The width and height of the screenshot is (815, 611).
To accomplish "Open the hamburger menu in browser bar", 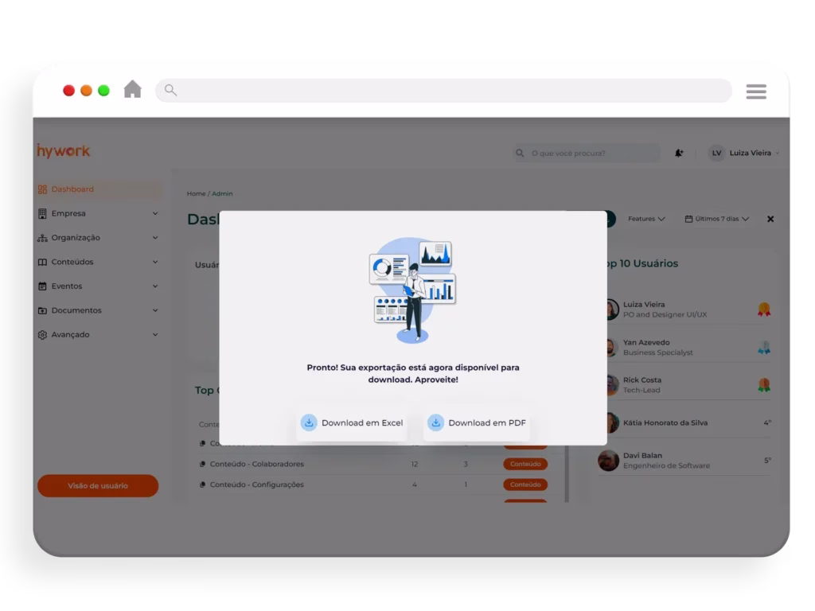I will point(755,91).
